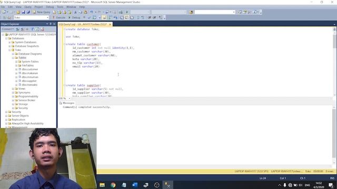
Task: Open the Project menu
Action: point(38,7)
